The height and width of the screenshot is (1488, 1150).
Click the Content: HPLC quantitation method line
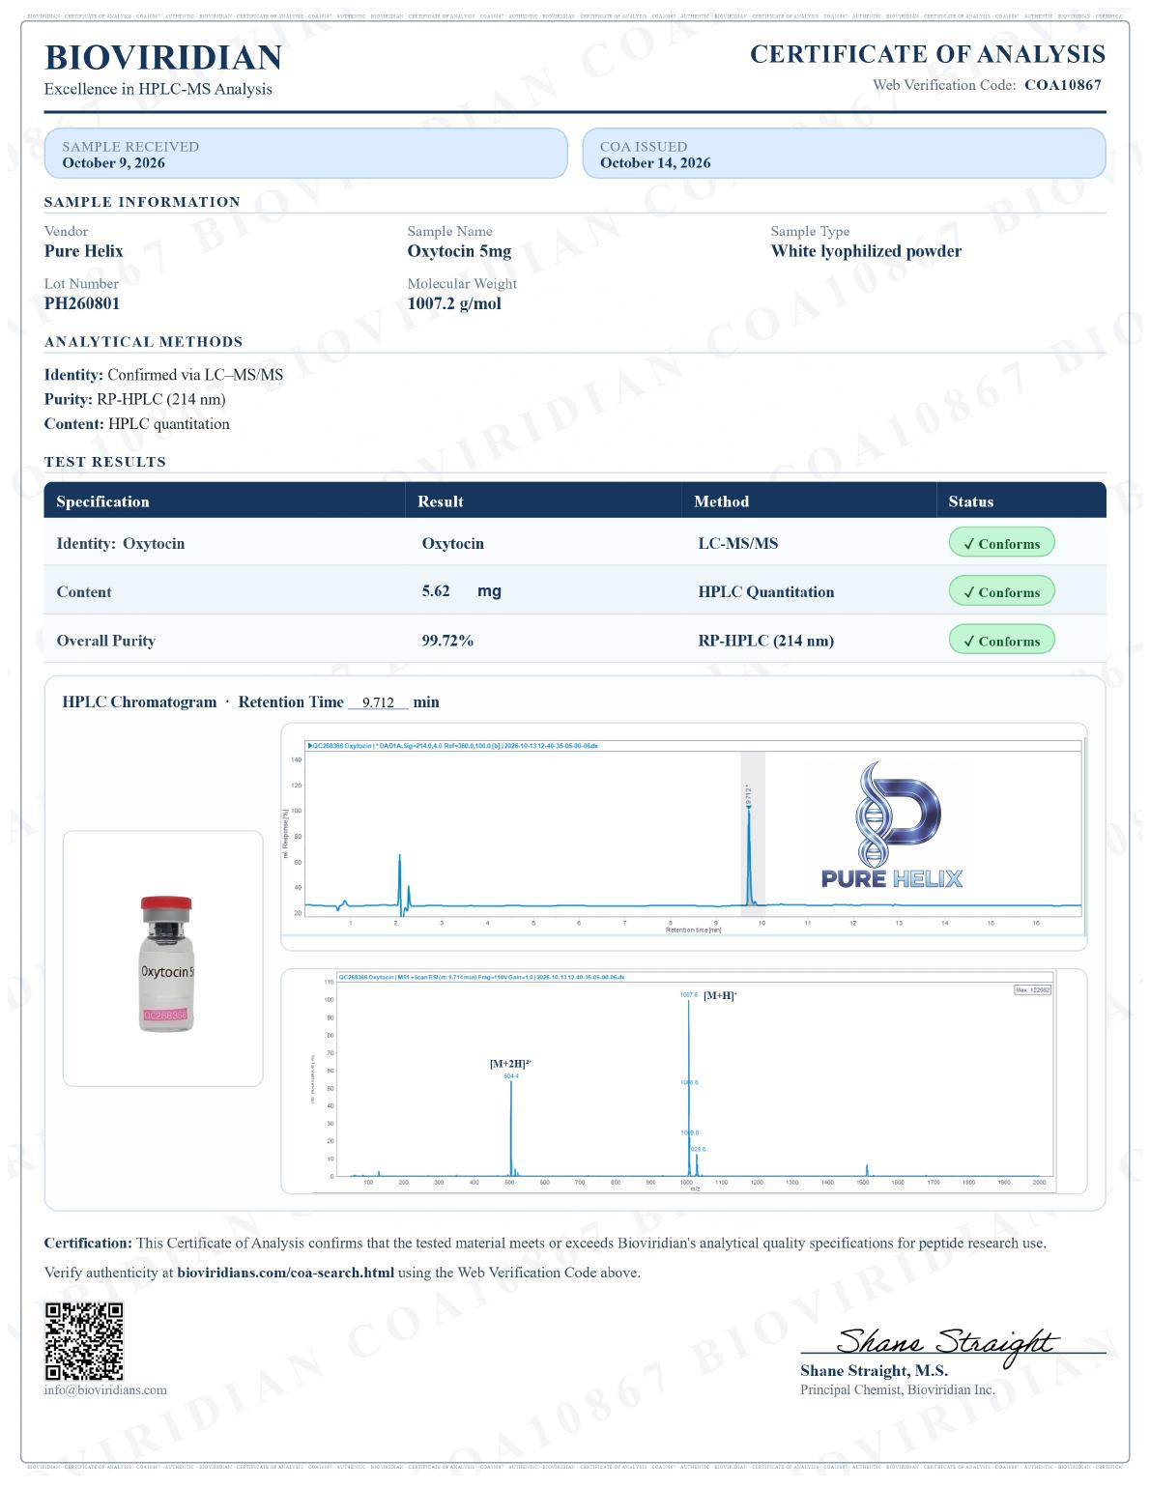pyautogui.click(x=137, y=426)
